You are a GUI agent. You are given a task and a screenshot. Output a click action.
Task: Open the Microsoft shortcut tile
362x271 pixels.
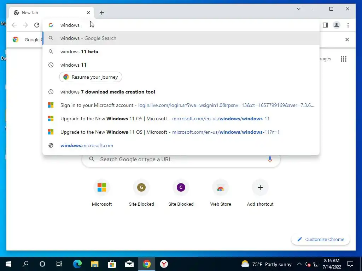pyautogui.click(x=102, y=193)
